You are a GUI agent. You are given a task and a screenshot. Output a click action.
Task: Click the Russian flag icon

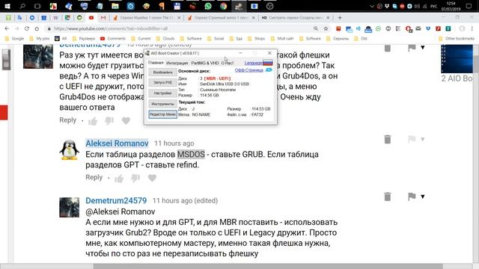coord(268,63)
